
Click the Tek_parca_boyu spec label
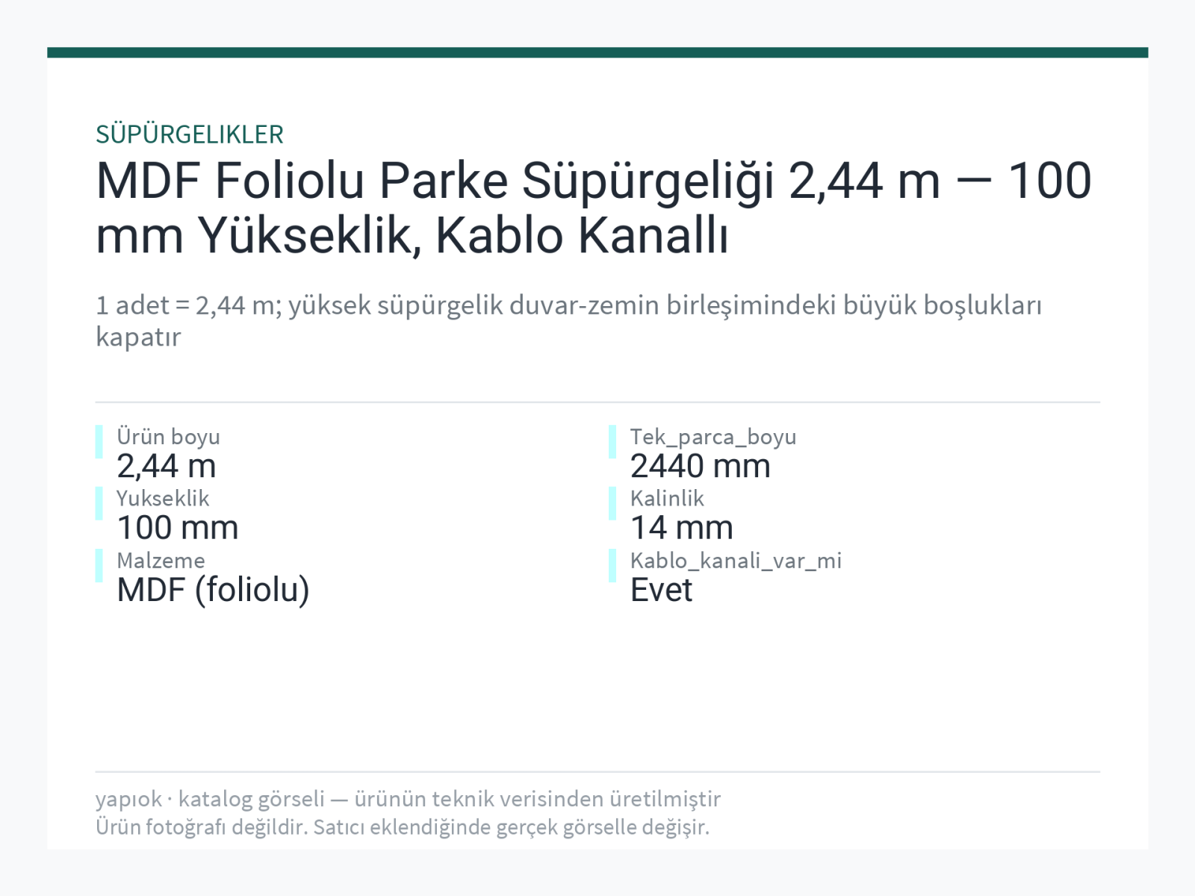pyautogui.click(x=713, y=437)
